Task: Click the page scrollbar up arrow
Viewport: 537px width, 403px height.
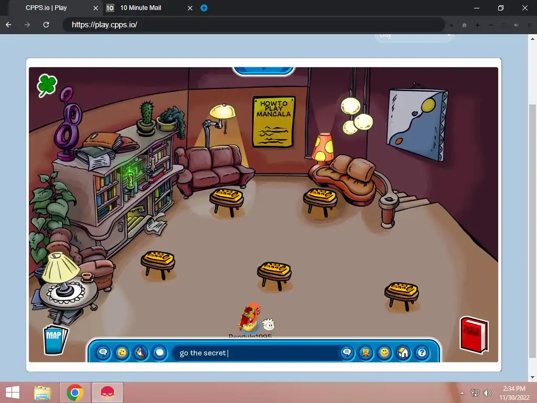Action: (x=533, y=38)
